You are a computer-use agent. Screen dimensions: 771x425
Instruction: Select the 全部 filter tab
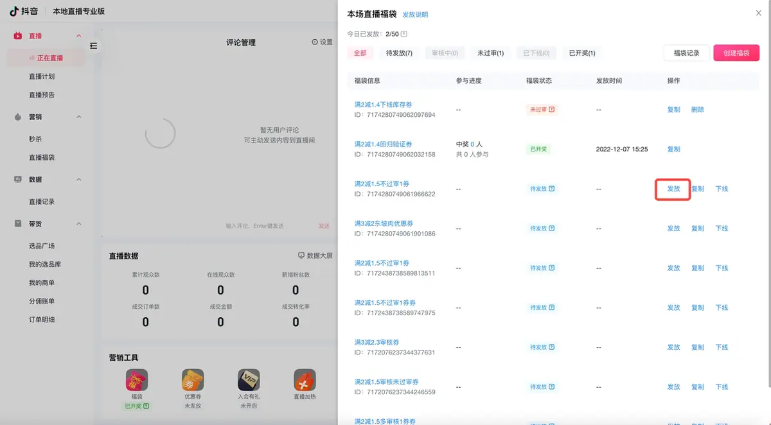[x=360, y=53]
